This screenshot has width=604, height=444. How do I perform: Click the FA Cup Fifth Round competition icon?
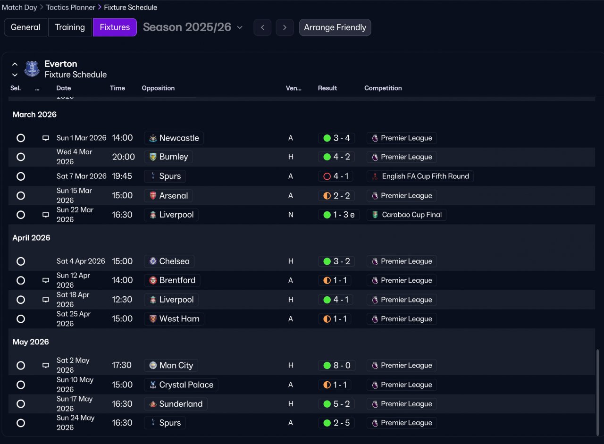(375, 176)
